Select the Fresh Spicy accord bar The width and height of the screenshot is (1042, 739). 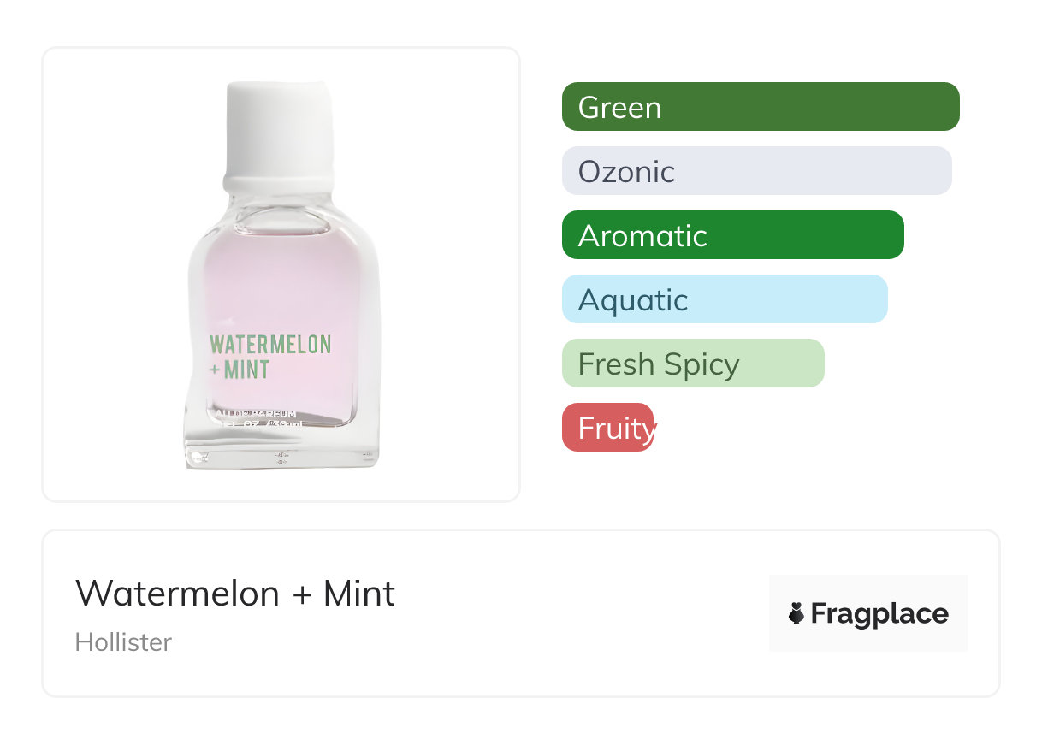tap(693, 363)
